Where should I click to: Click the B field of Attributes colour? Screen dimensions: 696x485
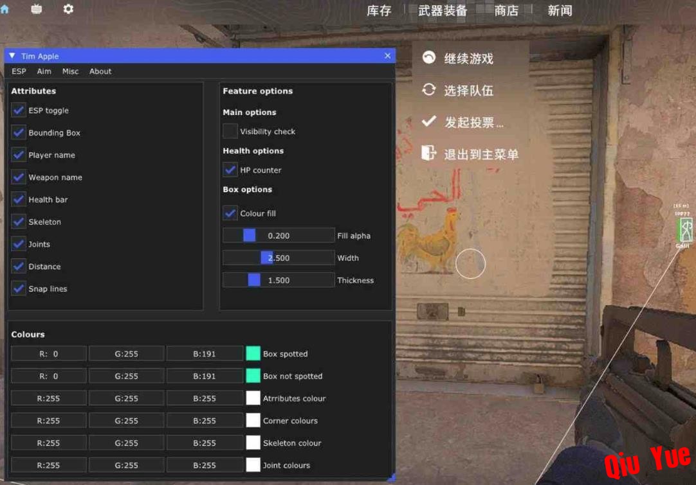click(x=205, y=398)
